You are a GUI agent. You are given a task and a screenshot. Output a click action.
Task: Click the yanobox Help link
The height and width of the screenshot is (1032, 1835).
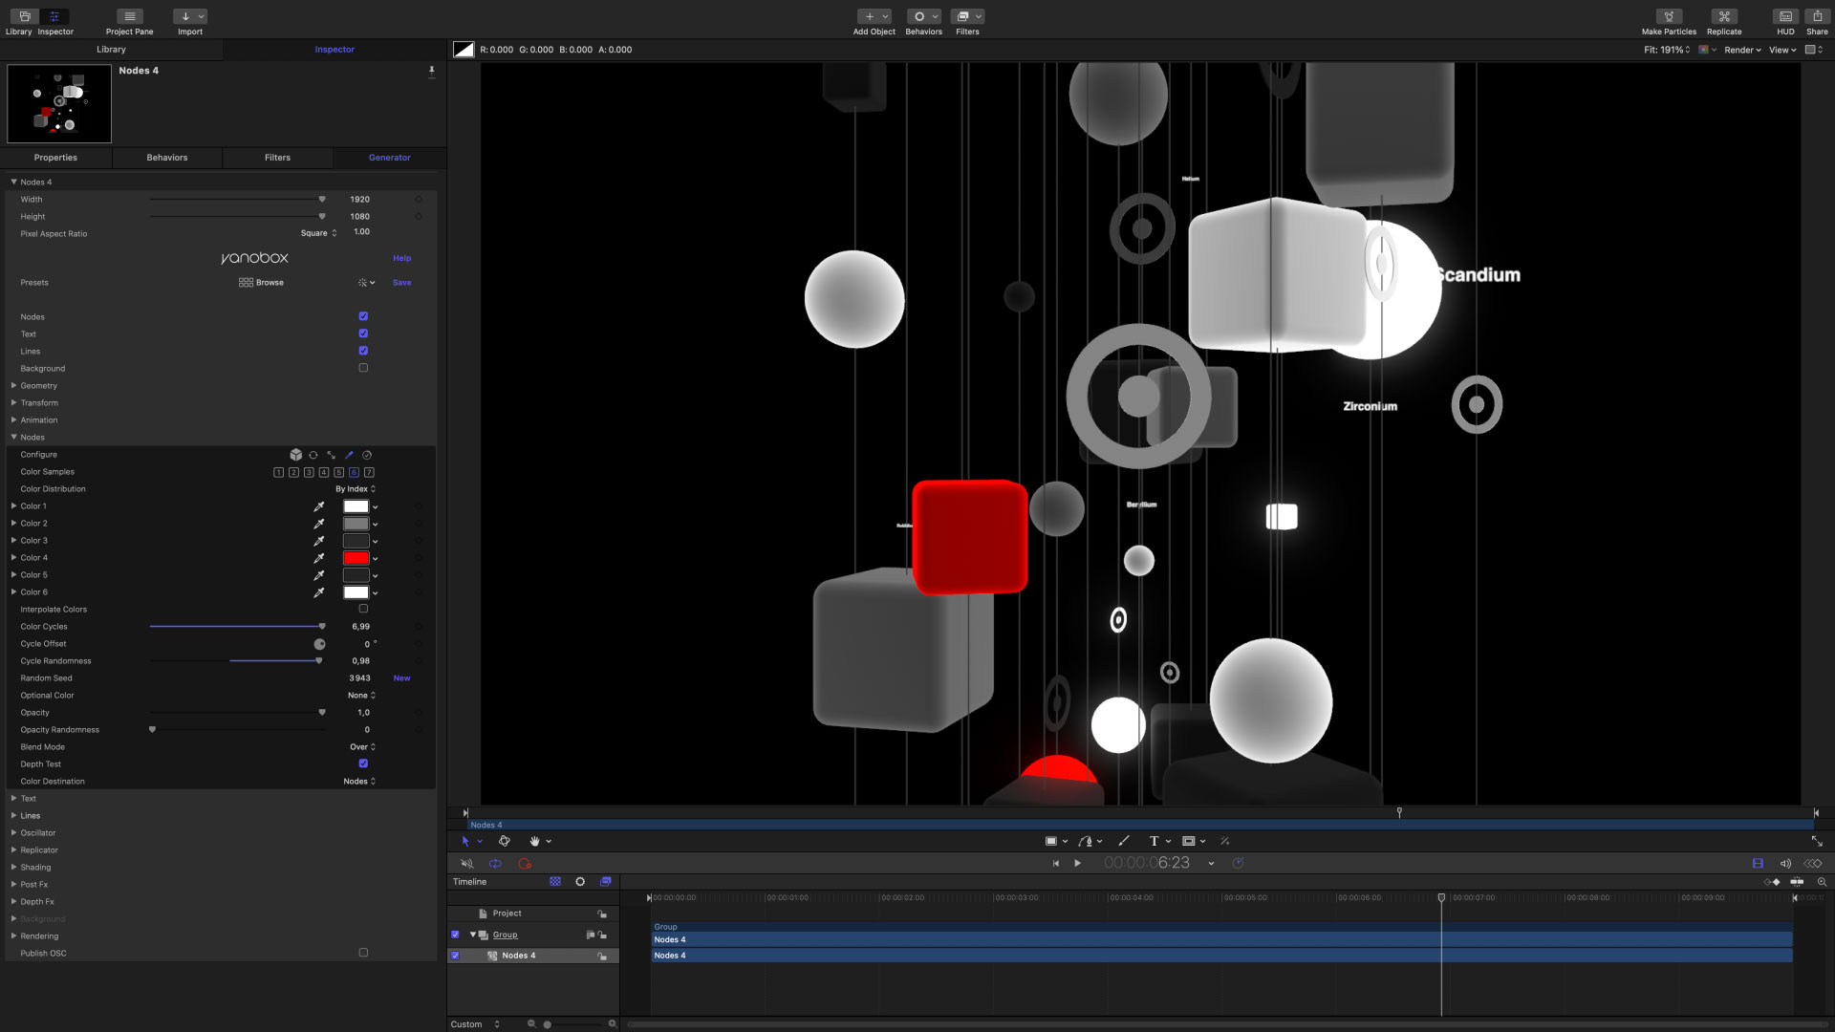[x=401, y=258]
